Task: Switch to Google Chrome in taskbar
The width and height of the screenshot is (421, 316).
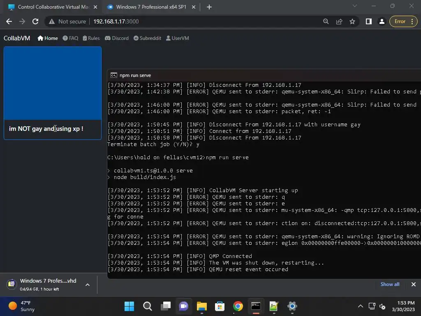Action: 238,306
